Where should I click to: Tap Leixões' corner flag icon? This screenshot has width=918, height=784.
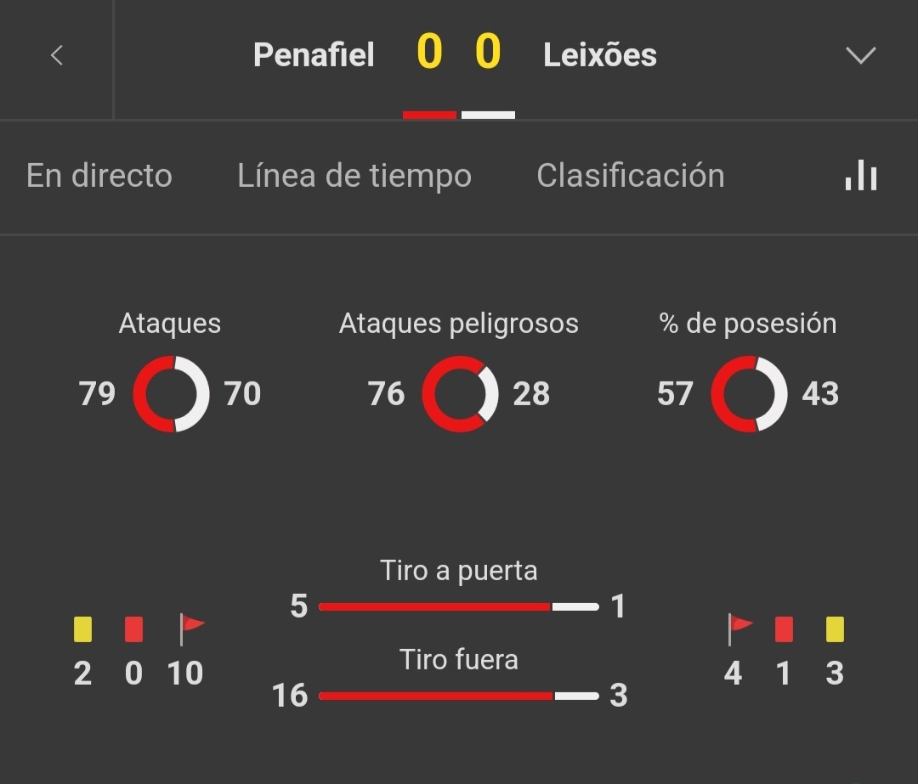739,629
